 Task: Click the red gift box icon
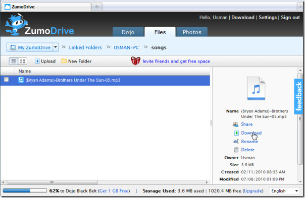pos(135,61)
